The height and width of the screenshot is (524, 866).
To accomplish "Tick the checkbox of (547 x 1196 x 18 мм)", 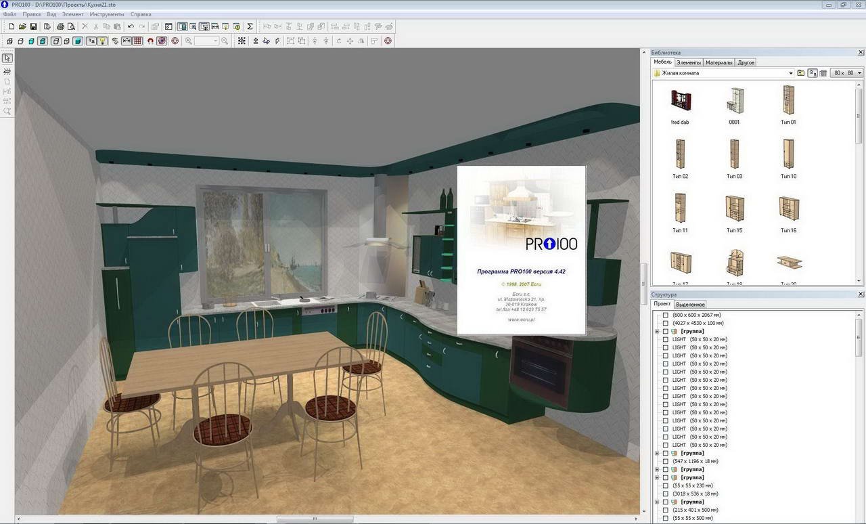I will tap(665, 461).
